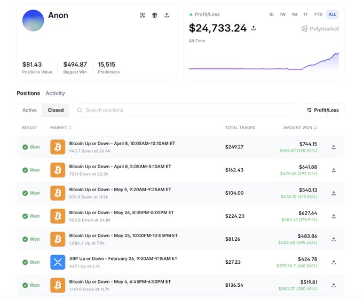The height and width of the screenshot is (299, 363).
Task: Open XRP Up or Down February 26 market
Action: pyautogui.click(x=123, y=259)
